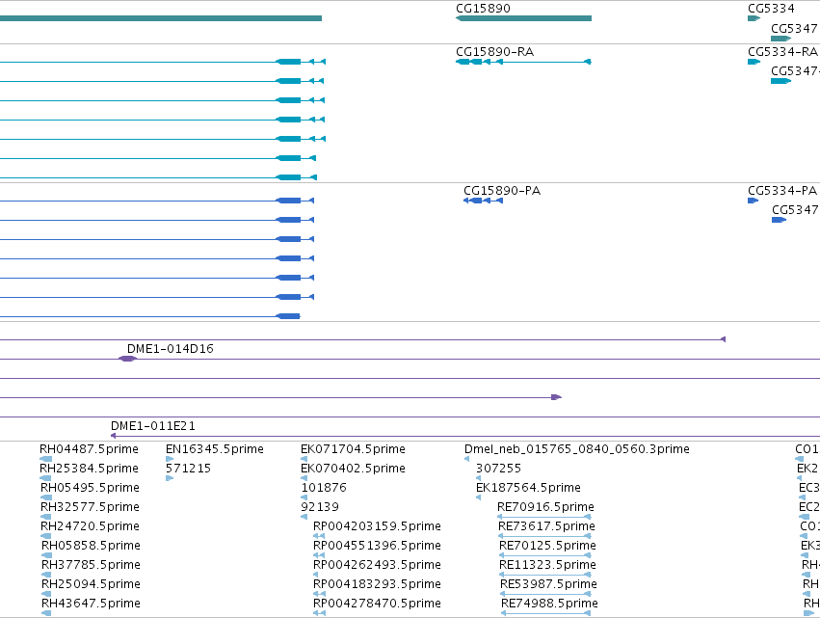Click the EK071704.5prime EST label
Screen dimensions: 820x618
point(353,449)
